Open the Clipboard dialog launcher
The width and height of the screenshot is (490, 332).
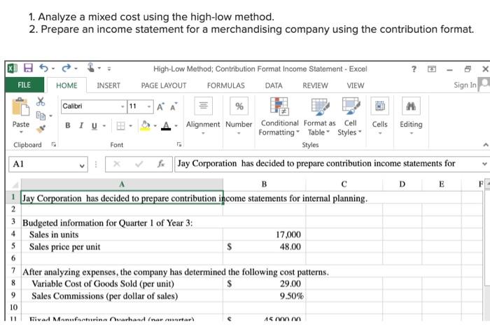click(54, 144)
